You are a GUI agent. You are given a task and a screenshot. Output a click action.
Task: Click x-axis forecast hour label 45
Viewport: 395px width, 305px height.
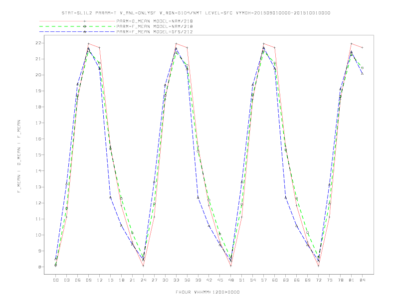click(x=220, y=280)
